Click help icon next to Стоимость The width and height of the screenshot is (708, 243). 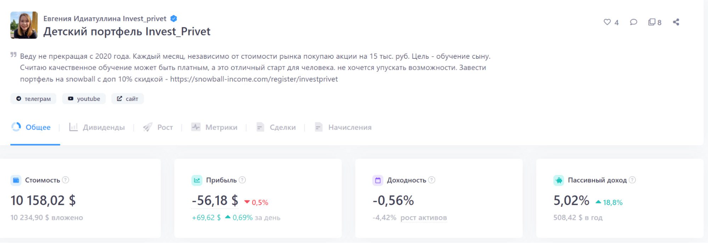point(66,180)
